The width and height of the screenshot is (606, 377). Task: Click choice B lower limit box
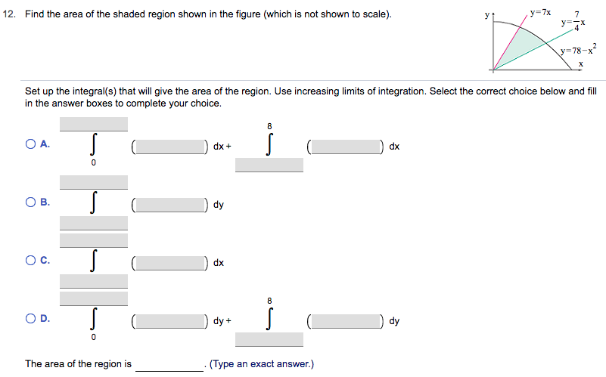[94, 223]
